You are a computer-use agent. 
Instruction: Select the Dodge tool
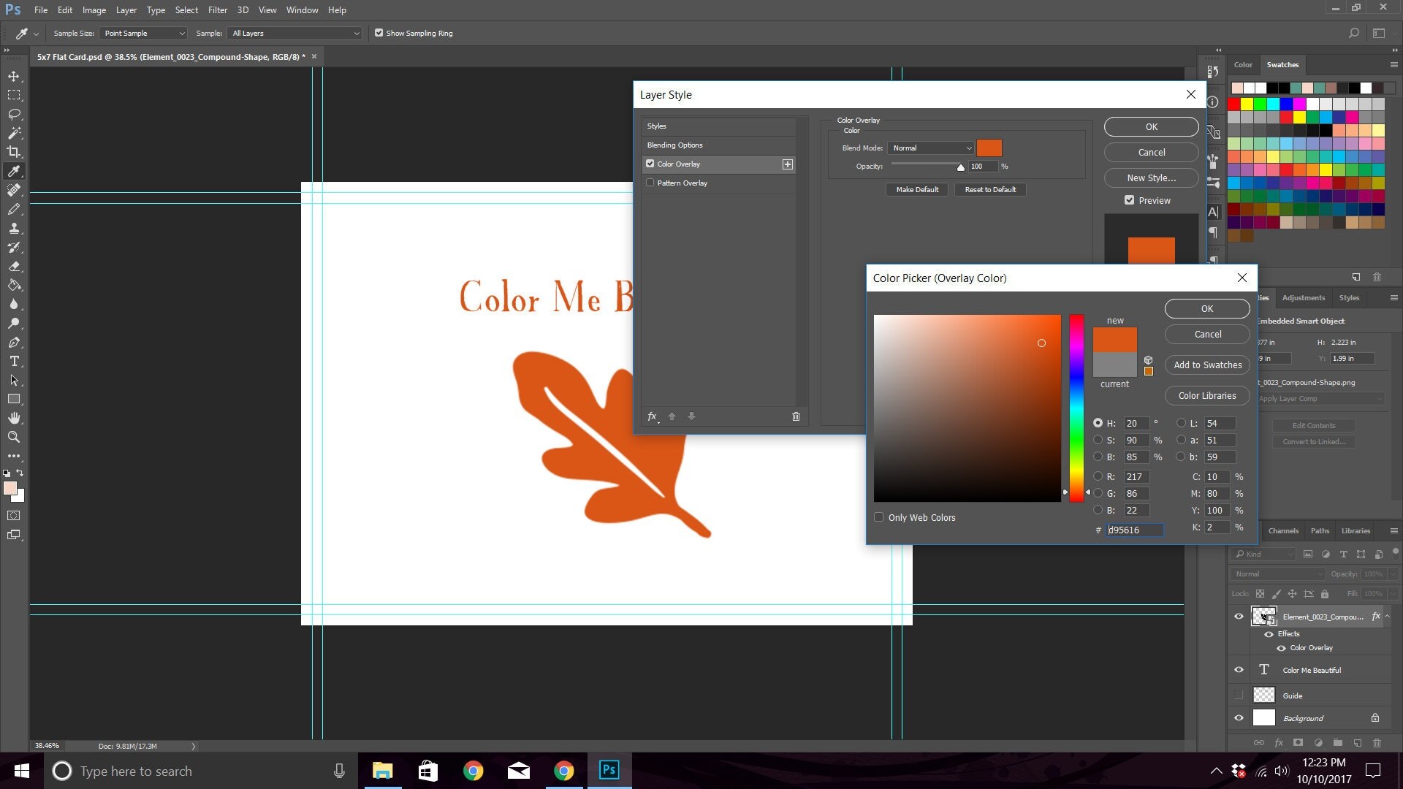tap(14, 323)
